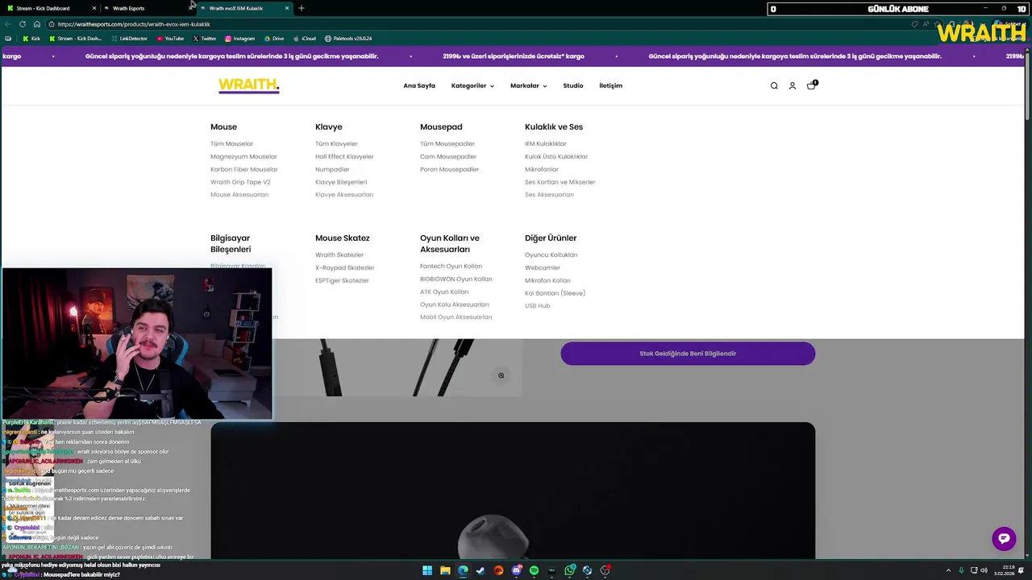Click Stok Geldiğinde Beni Bilgilendir button

[688, 354]
